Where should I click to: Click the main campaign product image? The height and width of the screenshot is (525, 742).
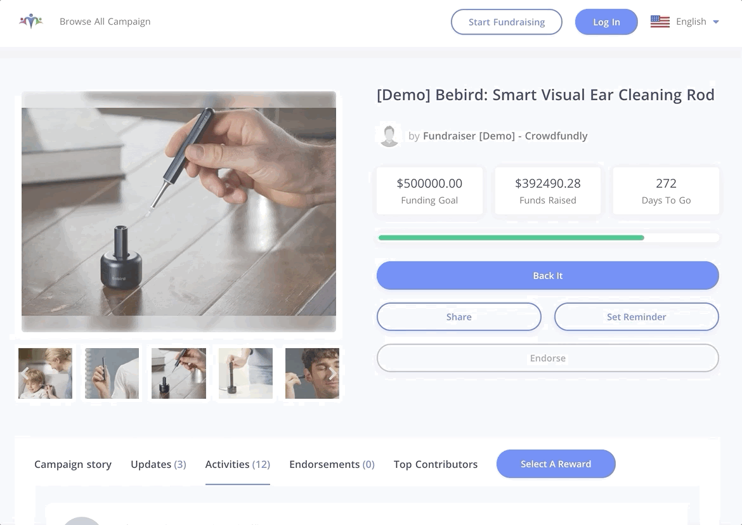click(179, 211)
